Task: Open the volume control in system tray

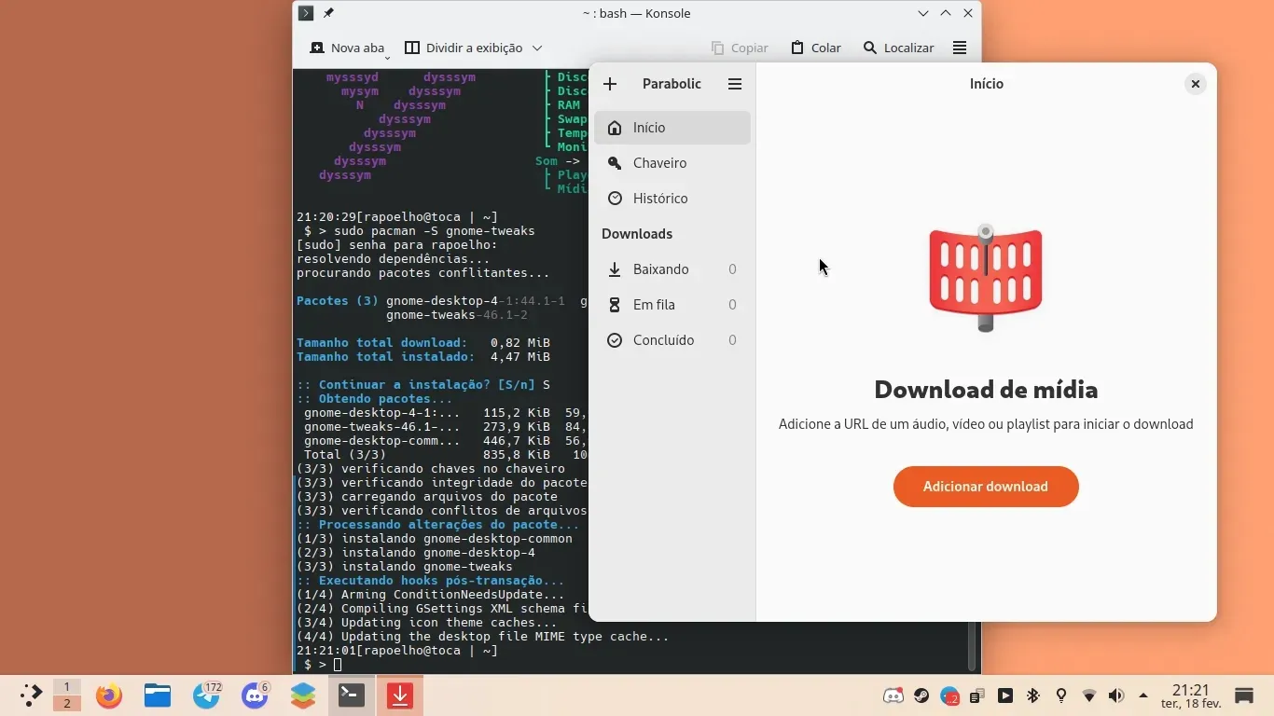Action: tap(1116, 695)
